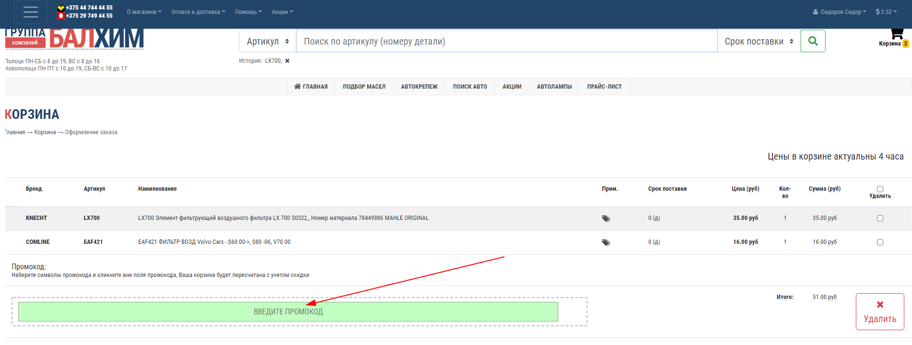Click the tag icon in the COMLINE row
The image size is (912, 345).
(606, 242)
